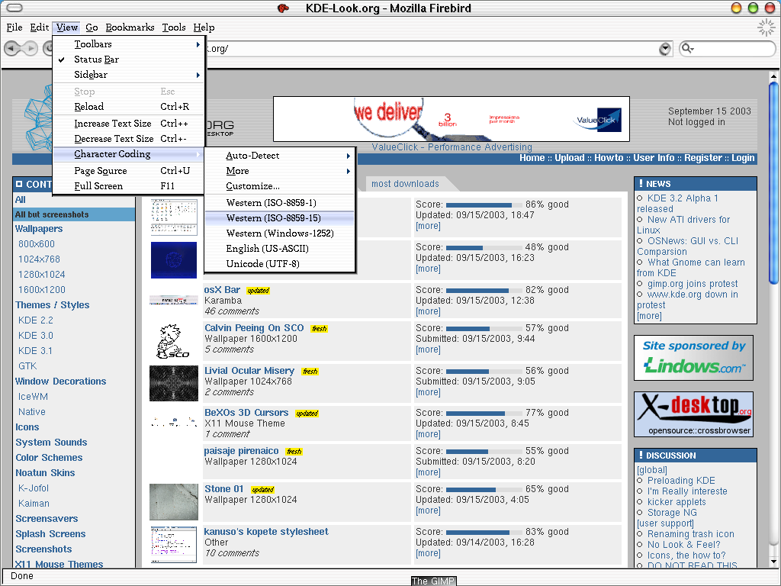The width and height of the screenshot is (781, 586).
Task: Switch to the most downloads tab
Action: 405,184
